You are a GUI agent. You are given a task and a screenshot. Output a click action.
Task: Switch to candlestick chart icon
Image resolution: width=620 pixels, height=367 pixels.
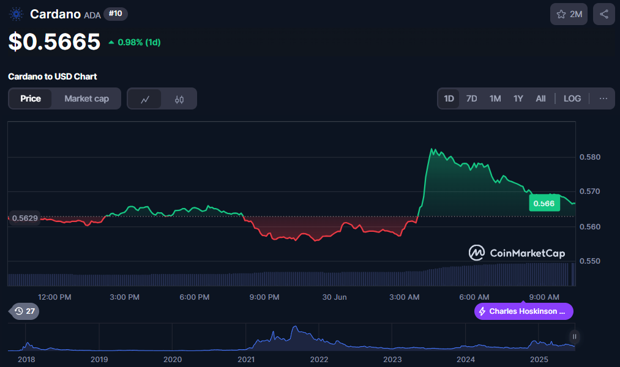click(x=177, y=98)
